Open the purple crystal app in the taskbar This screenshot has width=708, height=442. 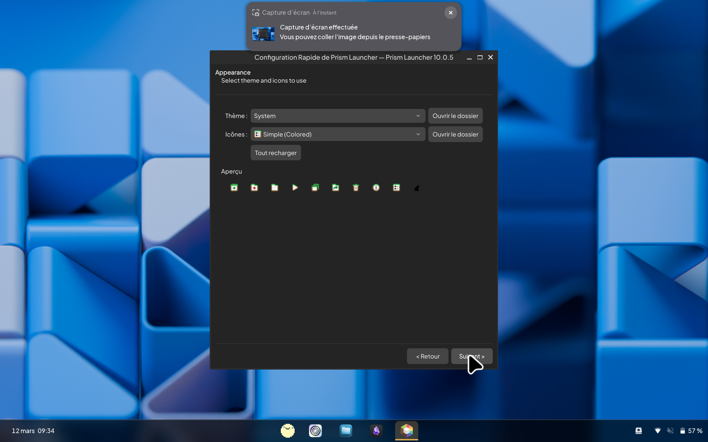pyautogui.click(x=376, y=431)
